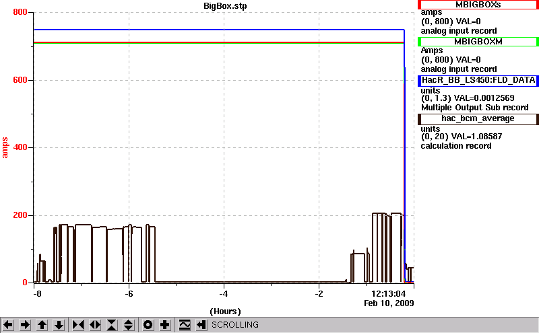
Task: Click the calculation record description text
Action: coord(456,146)
